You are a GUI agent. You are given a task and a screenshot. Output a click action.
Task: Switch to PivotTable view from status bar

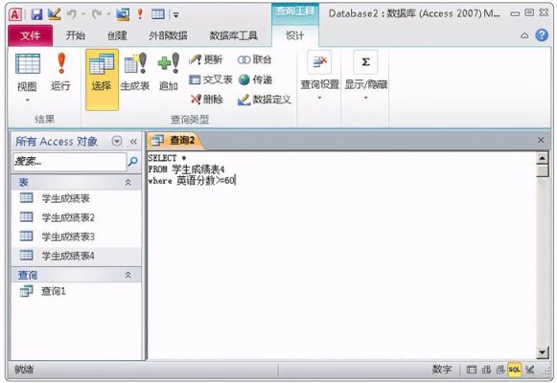(486, 370)
